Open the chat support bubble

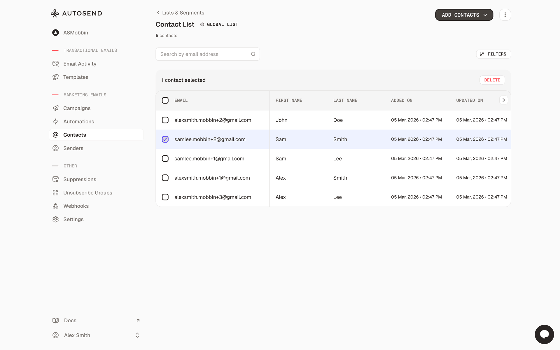click(x=544, y=334)
